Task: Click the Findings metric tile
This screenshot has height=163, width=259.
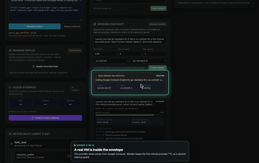Action: pos(45,103)
